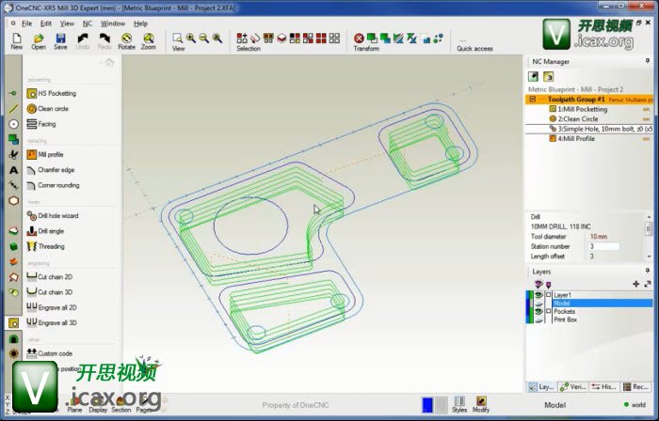The image size is (659, 421).
Task: Toggle visibility eye for Layer1
Action: pyautogui.click(x=538, y=295)
